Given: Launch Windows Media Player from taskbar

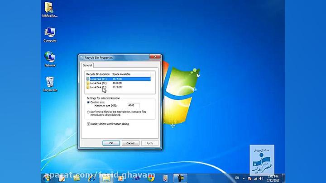Looking at the screenshot, I should 121,178.
